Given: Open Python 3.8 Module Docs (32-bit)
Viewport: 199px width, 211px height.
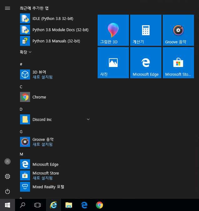Looking at the screenshot, I should [55, 30].
